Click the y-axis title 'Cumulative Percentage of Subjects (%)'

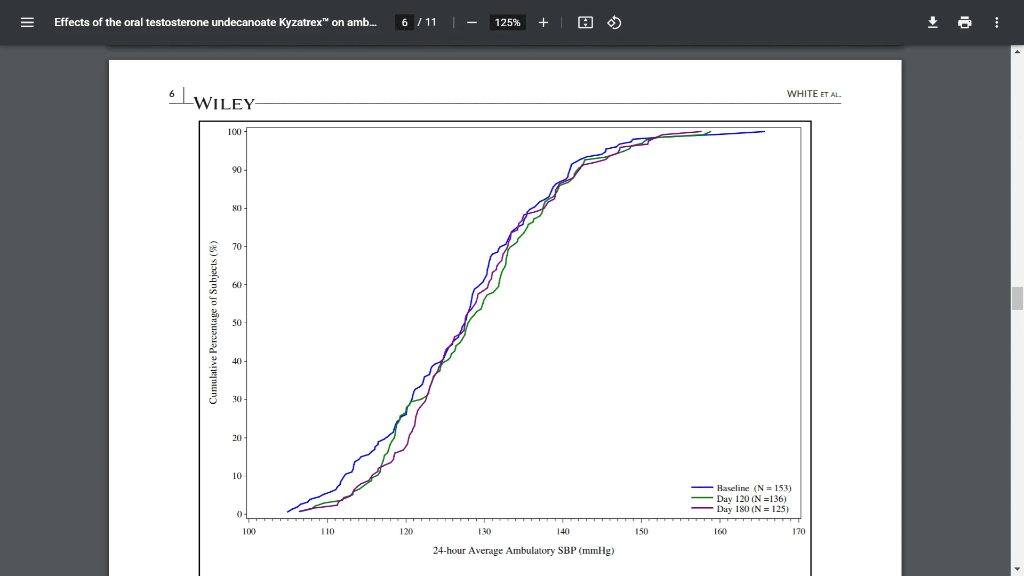click(213, 322)
